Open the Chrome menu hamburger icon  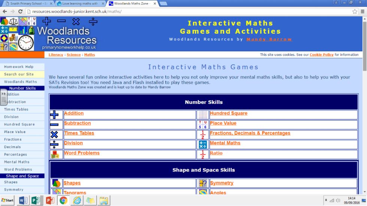pos(363,12)
